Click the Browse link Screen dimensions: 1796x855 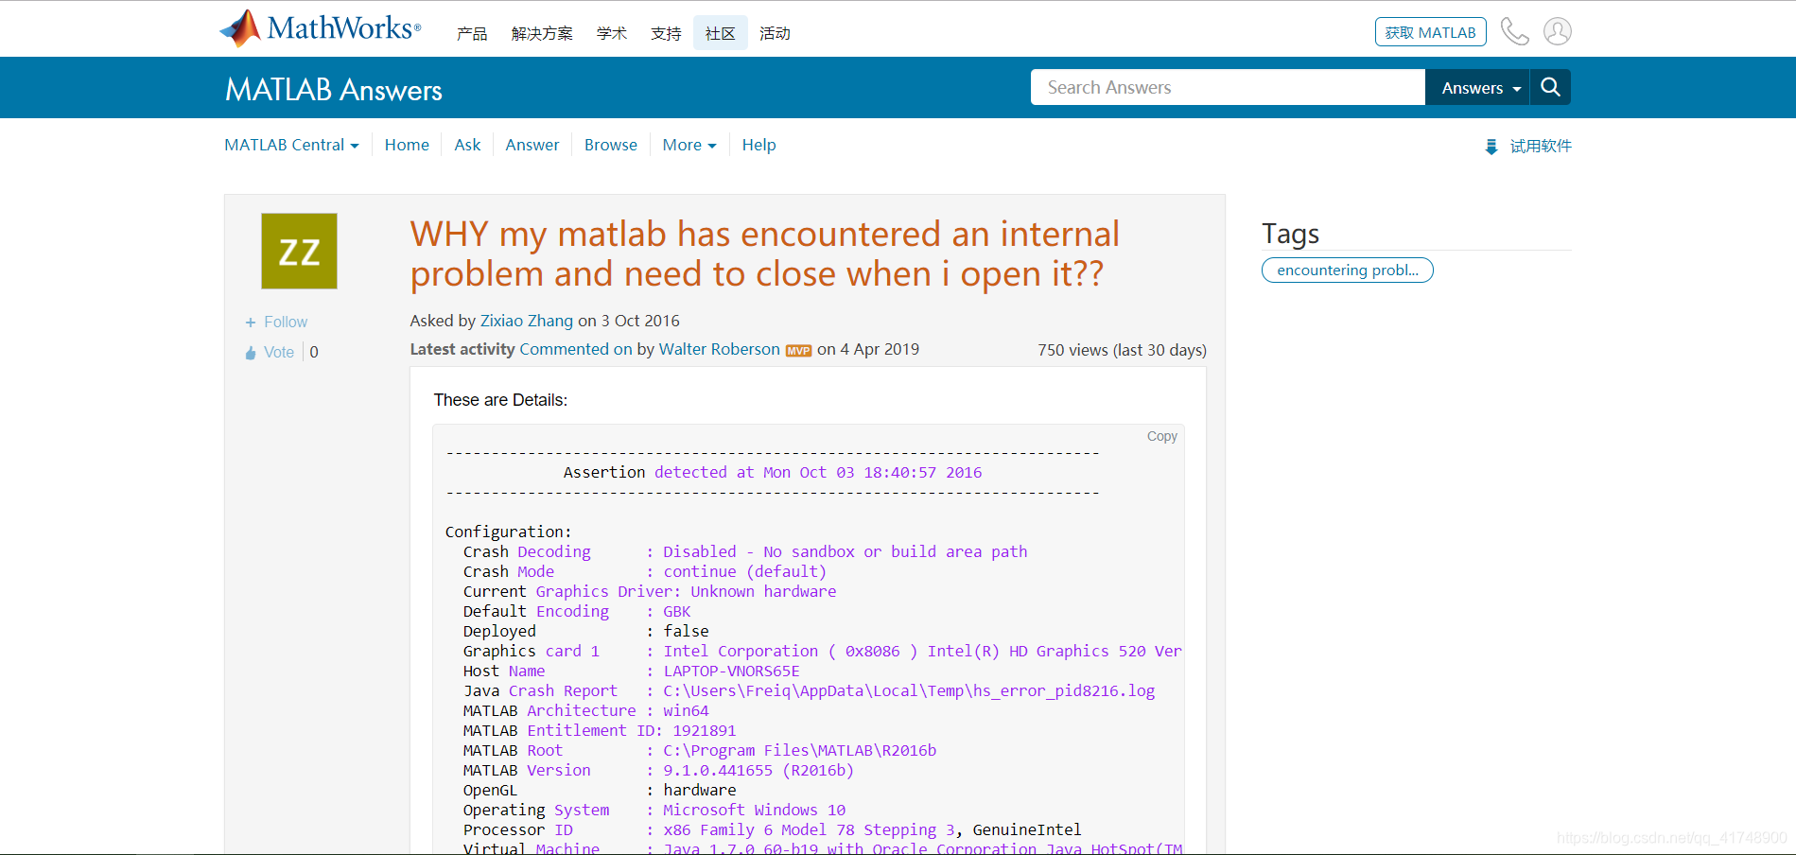click(x=611, y=145)
